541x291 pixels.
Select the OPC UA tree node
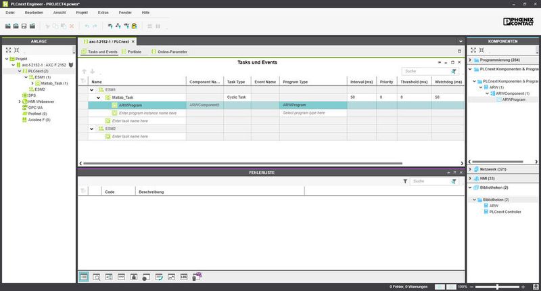(x=35, y=108)
